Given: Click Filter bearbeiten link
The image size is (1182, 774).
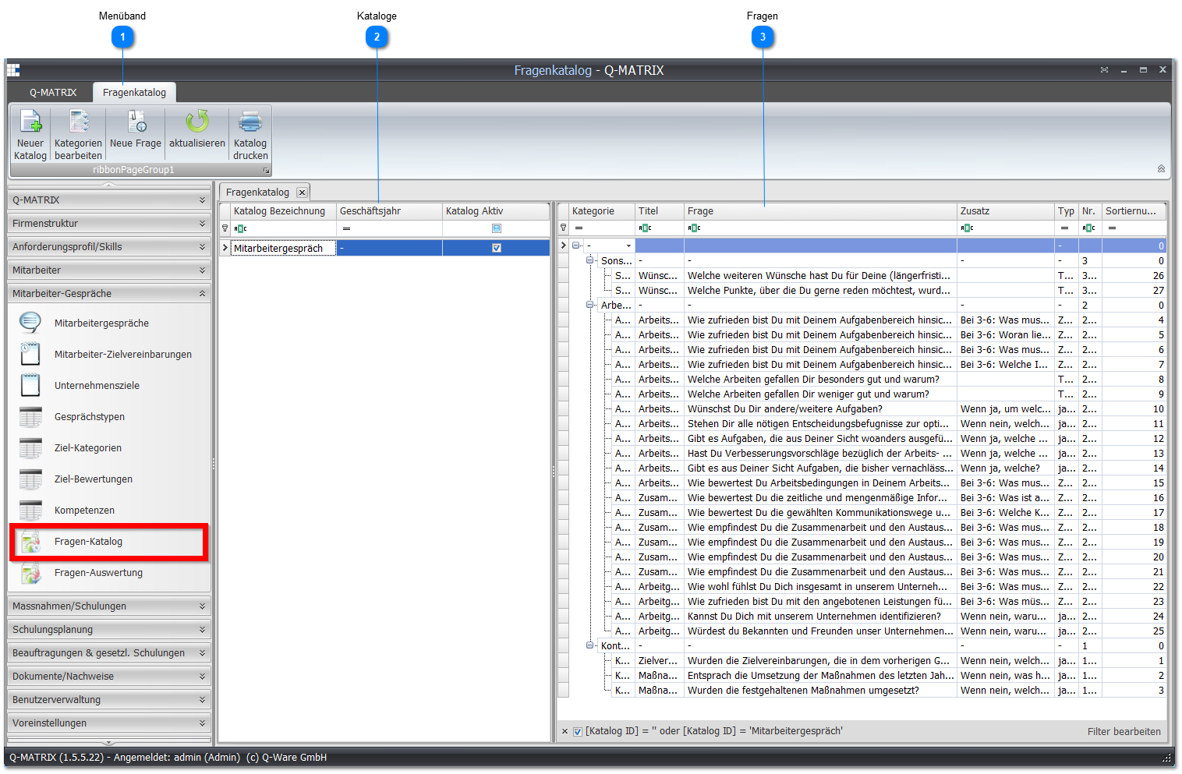Looking at the screenshot, I should (1124, 732).
